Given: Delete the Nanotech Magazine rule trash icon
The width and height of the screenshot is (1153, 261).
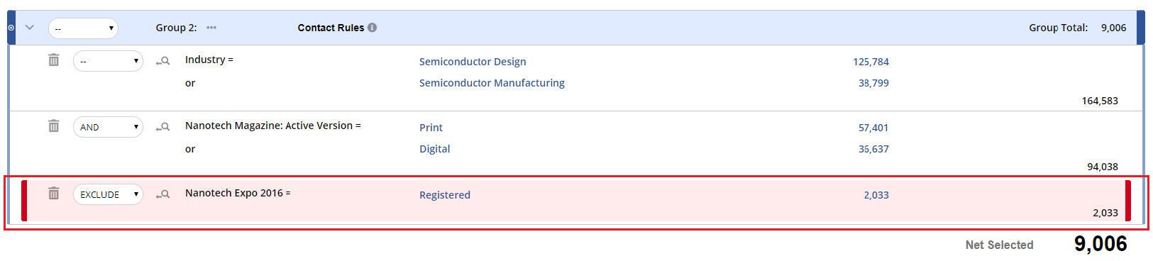Looking at the screenshot, I should (53, 126).
